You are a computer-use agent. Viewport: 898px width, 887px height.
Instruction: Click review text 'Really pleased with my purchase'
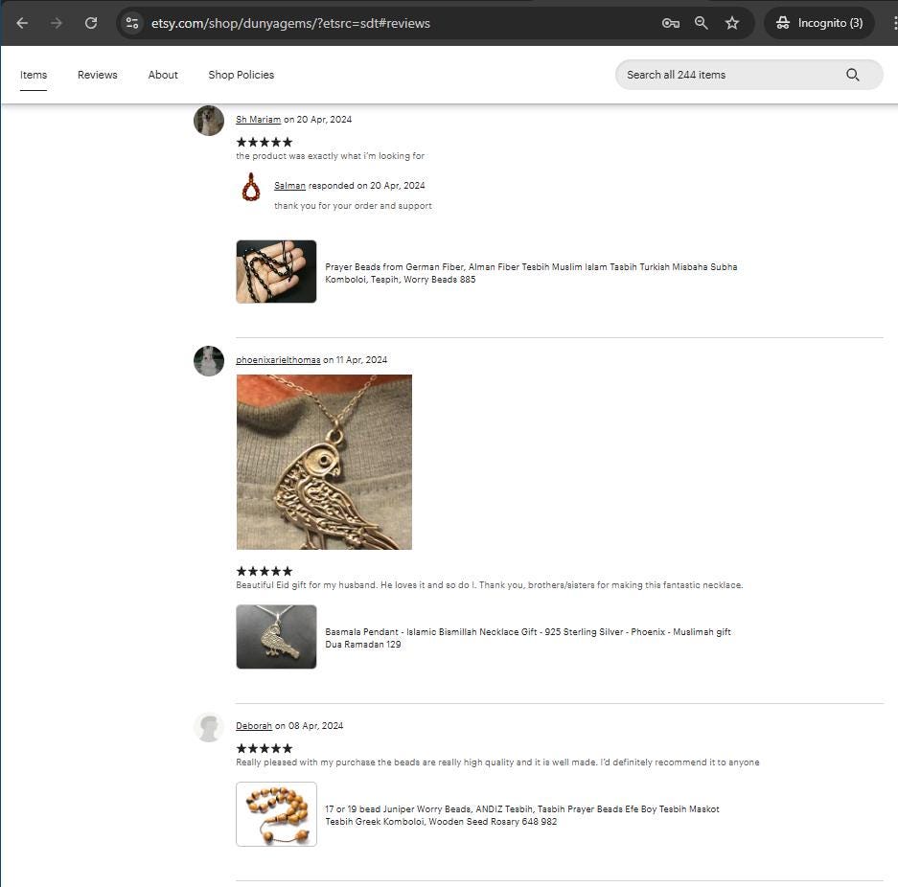coord(306,762)
